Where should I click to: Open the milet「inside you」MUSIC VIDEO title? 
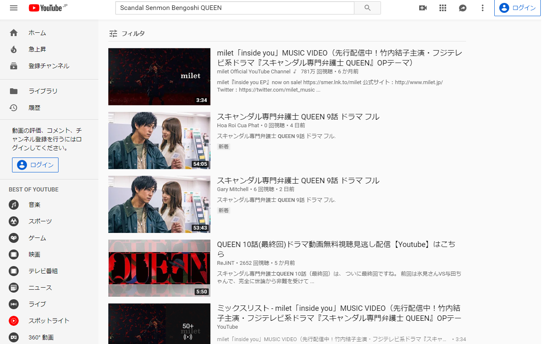pos(339,58)
